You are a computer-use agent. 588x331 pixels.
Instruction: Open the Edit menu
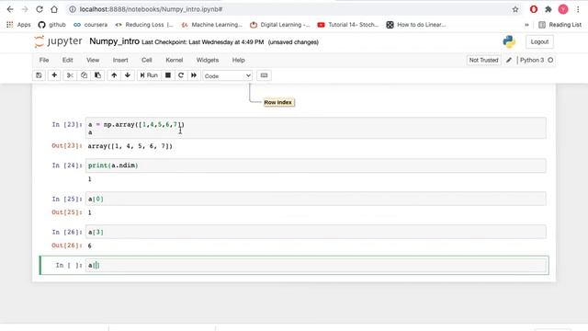pos(67,60)
